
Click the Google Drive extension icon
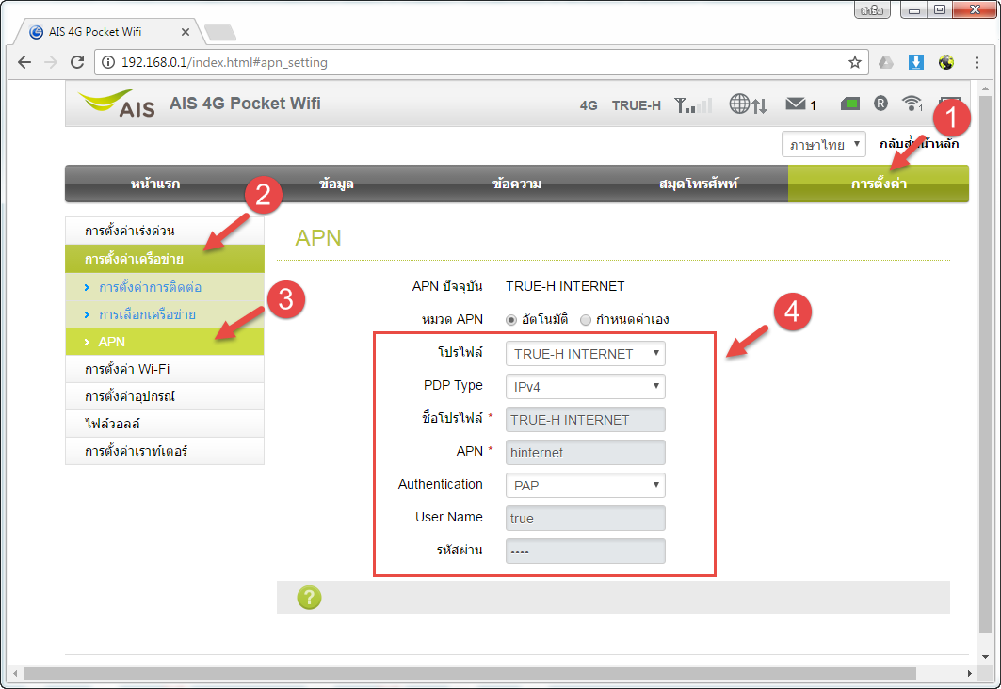[885, 63]
